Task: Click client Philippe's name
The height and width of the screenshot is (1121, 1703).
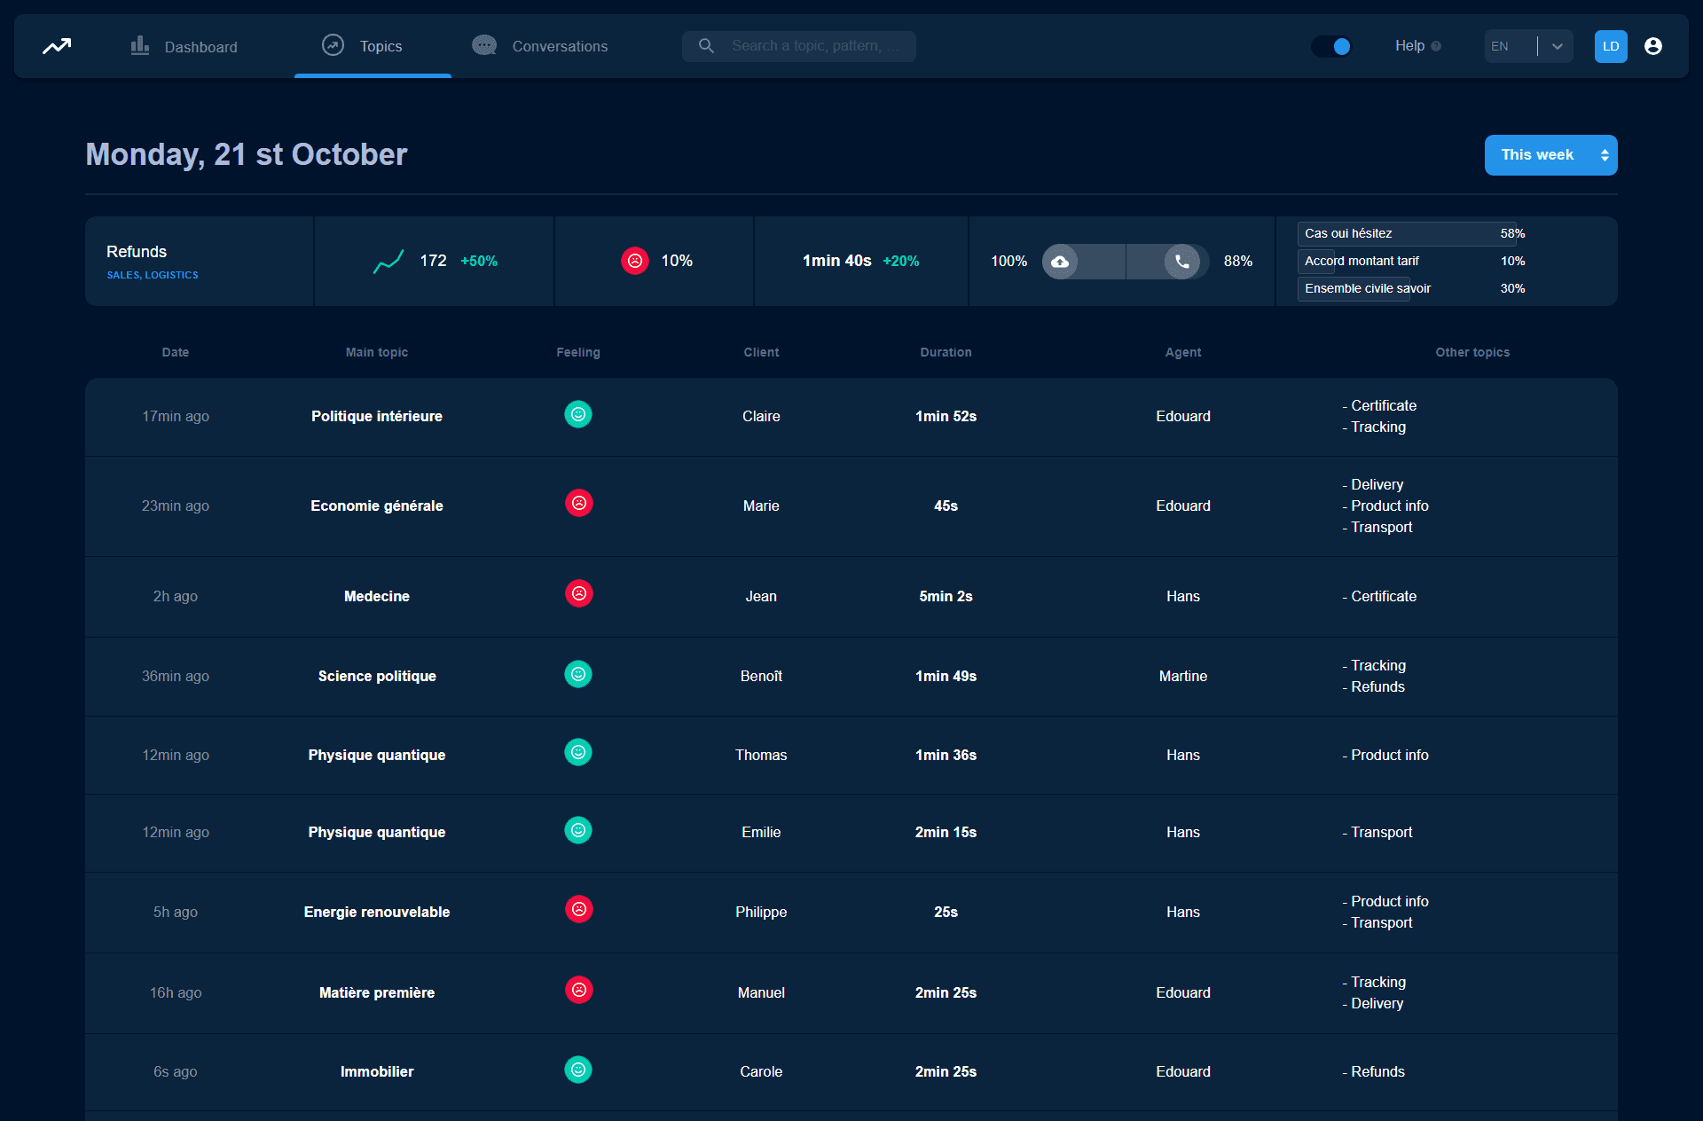Action: tap(761, 912)
